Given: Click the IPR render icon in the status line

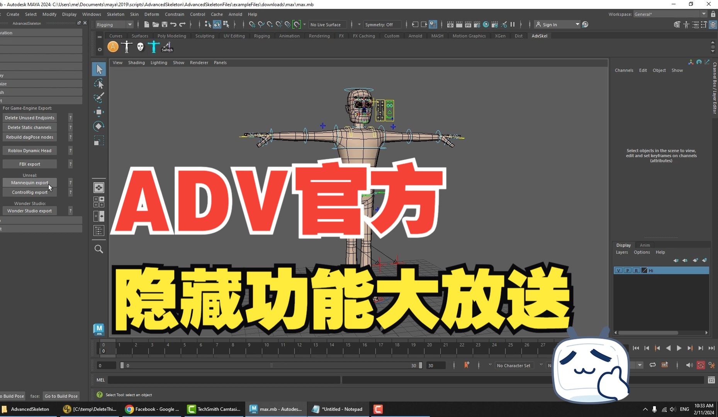Looking at the screenshot, I should 468,24.
